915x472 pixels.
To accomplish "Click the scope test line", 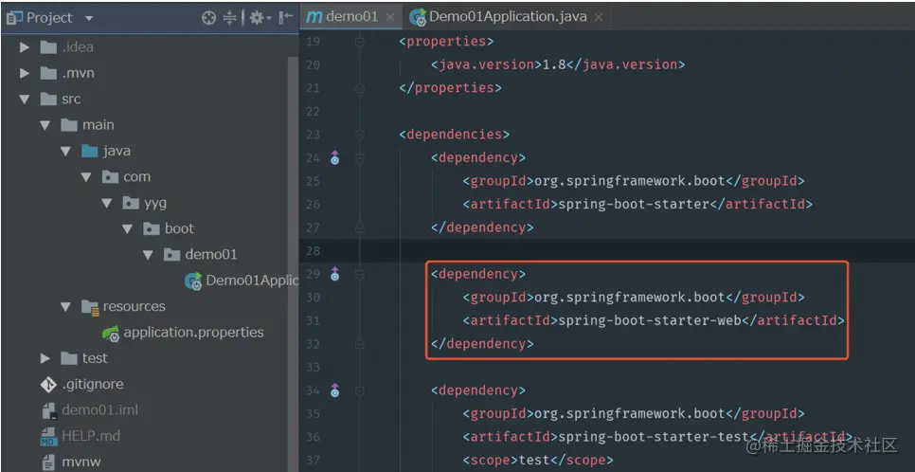I will (538, 461).
